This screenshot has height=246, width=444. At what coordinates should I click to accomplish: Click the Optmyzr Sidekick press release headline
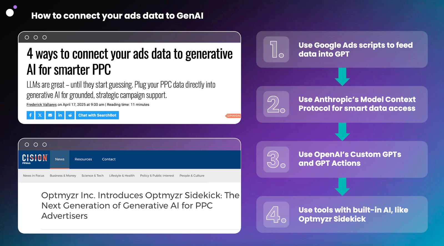point(140,206)
